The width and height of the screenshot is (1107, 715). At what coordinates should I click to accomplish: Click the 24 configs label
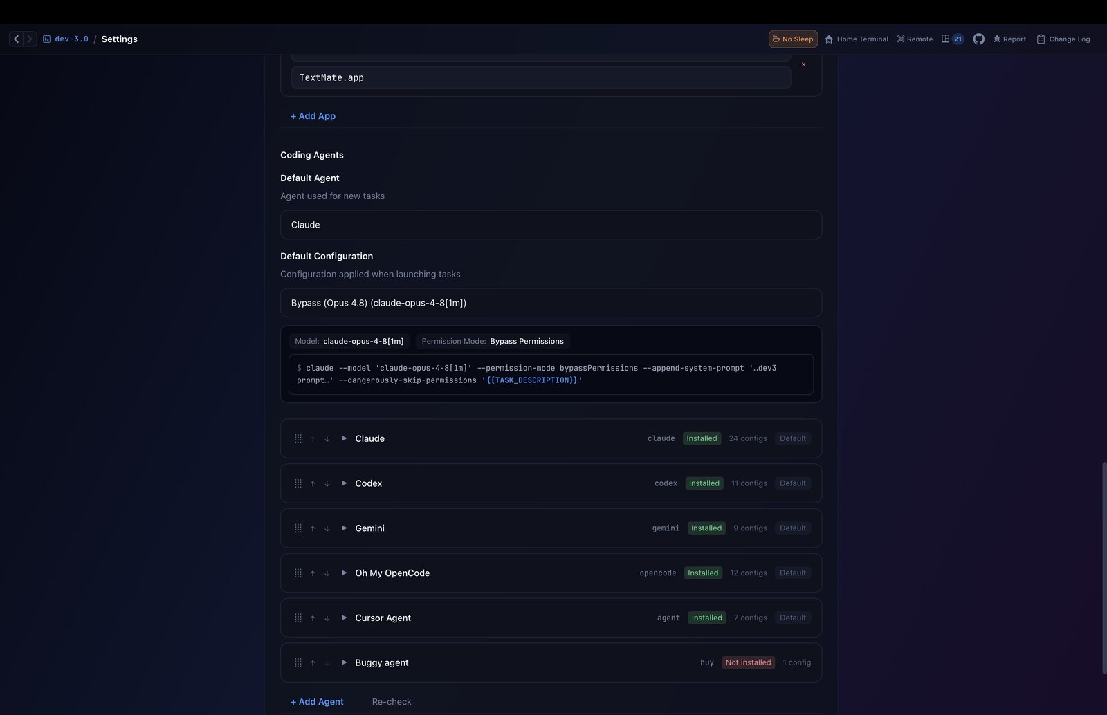[x=748, y=438]
